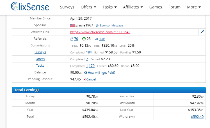This screenshot has width=210, height=128.
Task: Click the collapse arrows icon beside affiliate link
Action: coord(202,32)
